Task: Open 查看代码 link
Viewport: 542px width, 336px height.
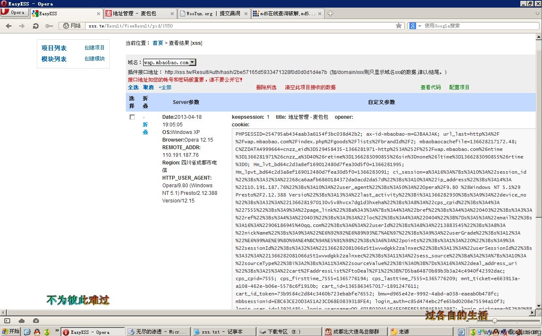Action: tap(431, 87)
